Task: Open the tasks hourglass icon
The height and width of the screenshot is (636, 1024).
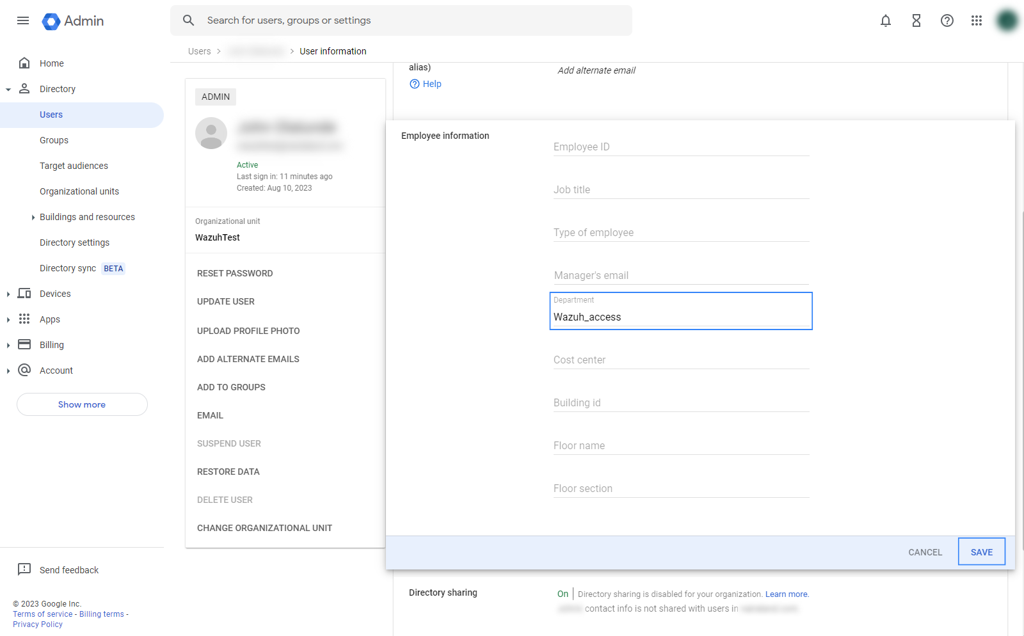Action: coord(916,20)
